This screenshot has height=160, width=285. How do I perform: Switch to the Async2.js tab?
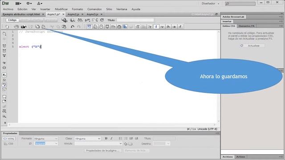point(73,14)
